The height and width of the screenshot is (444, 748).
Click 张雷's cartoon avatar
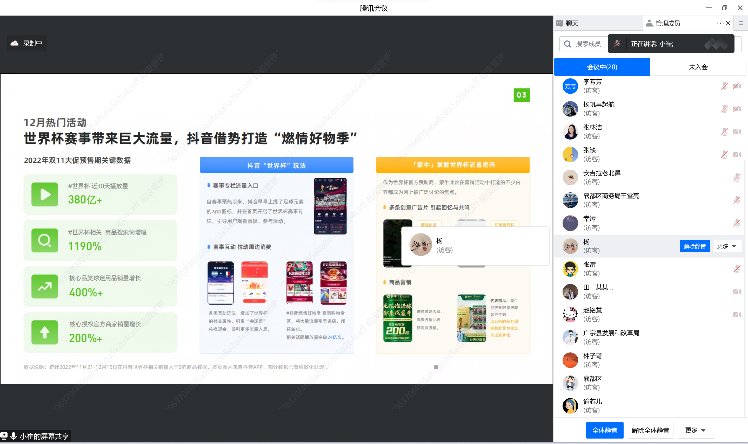[570, 269]
